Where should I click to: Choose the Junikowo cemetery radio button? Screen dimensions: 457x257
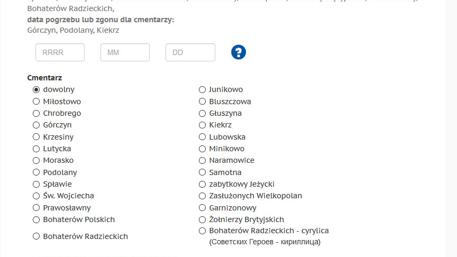point(202,89)
